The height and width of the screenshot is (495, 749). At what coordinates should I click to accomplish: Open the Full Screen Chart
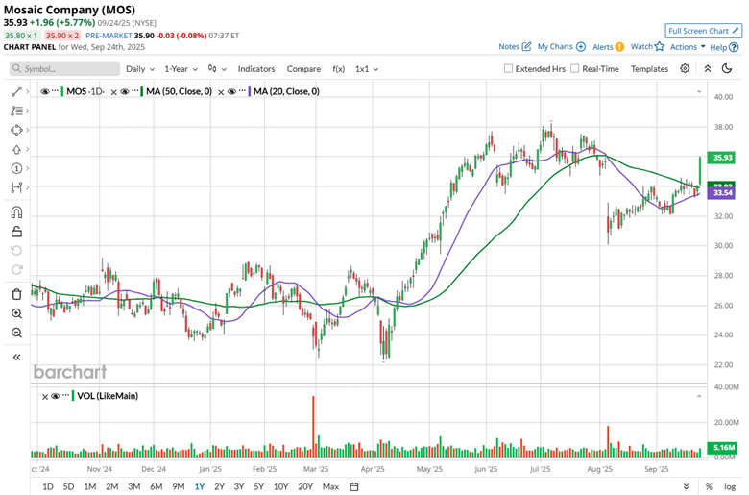click(703, 31)
